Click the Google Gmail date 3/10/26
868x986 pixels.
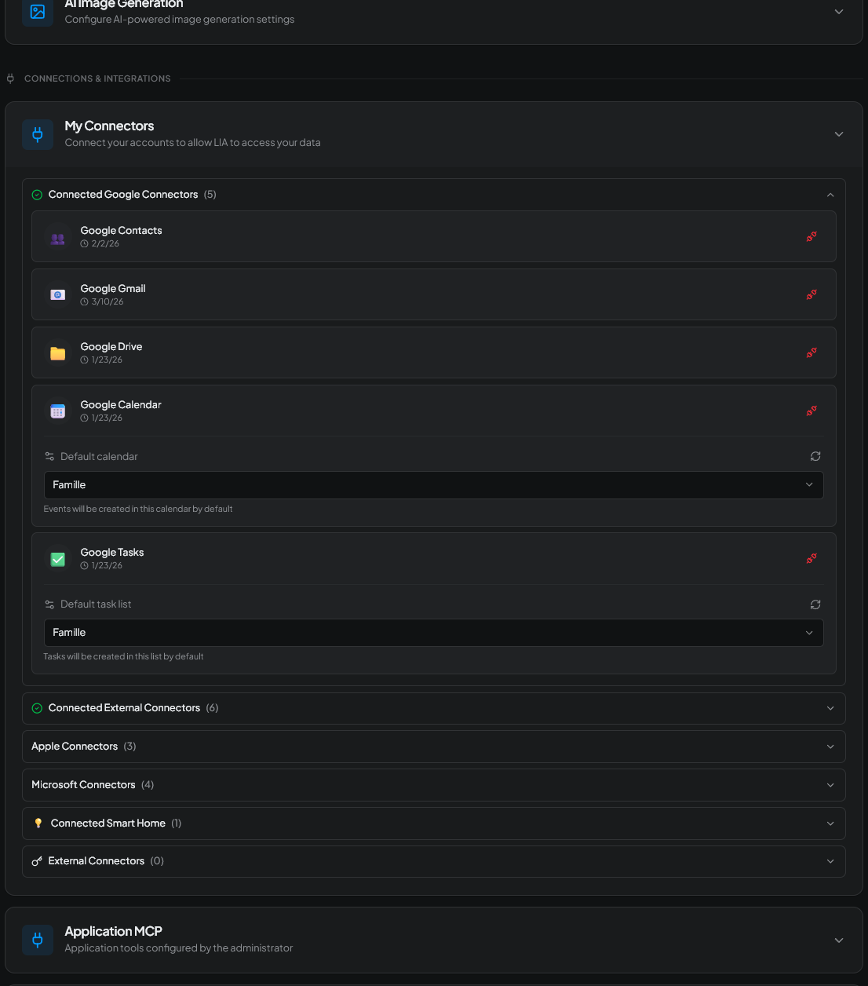[x=108, y=301]
